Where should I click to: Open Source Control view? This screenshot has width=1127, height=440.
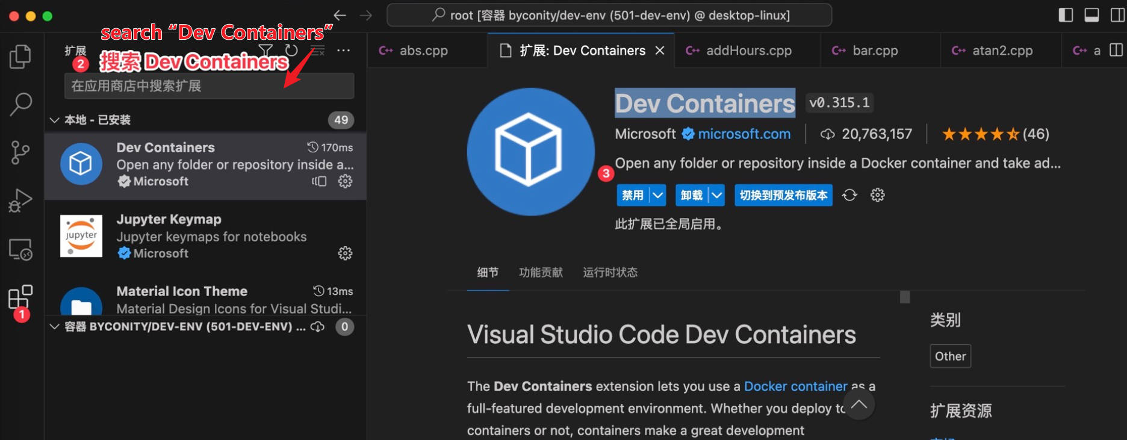(x=20, y=152)
